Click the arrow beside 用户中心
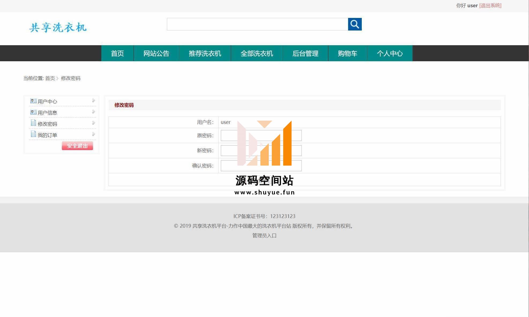The height and width of the screenshot is (317, 529). point(94,101)
